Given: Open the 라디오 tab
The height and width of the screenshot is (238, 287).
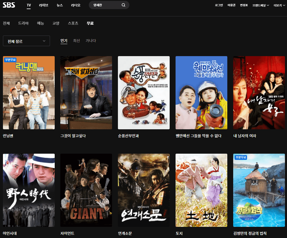Looking at the screenshot, I should coord(76,5).
